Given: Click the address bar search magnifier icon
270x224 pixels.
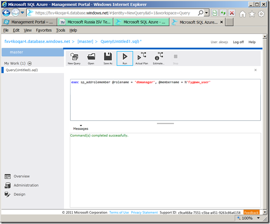Looking at the screenshot, I should coord(200,13).
